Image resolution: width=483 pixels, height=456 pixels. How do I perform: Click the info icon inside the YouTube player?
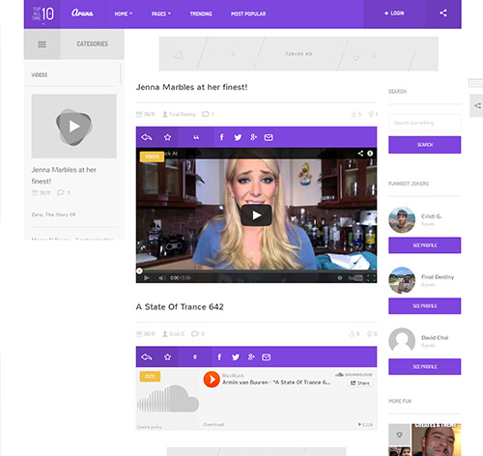pyautogui.click(x=370, y=154)
